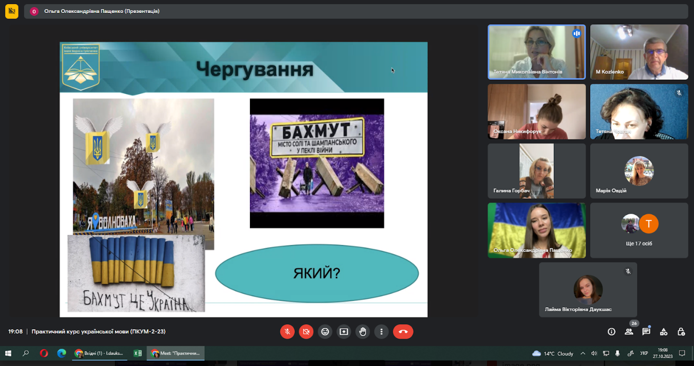
Task: Open the chat messages panel
Action: pyautogui.click(x=646, y=332)
